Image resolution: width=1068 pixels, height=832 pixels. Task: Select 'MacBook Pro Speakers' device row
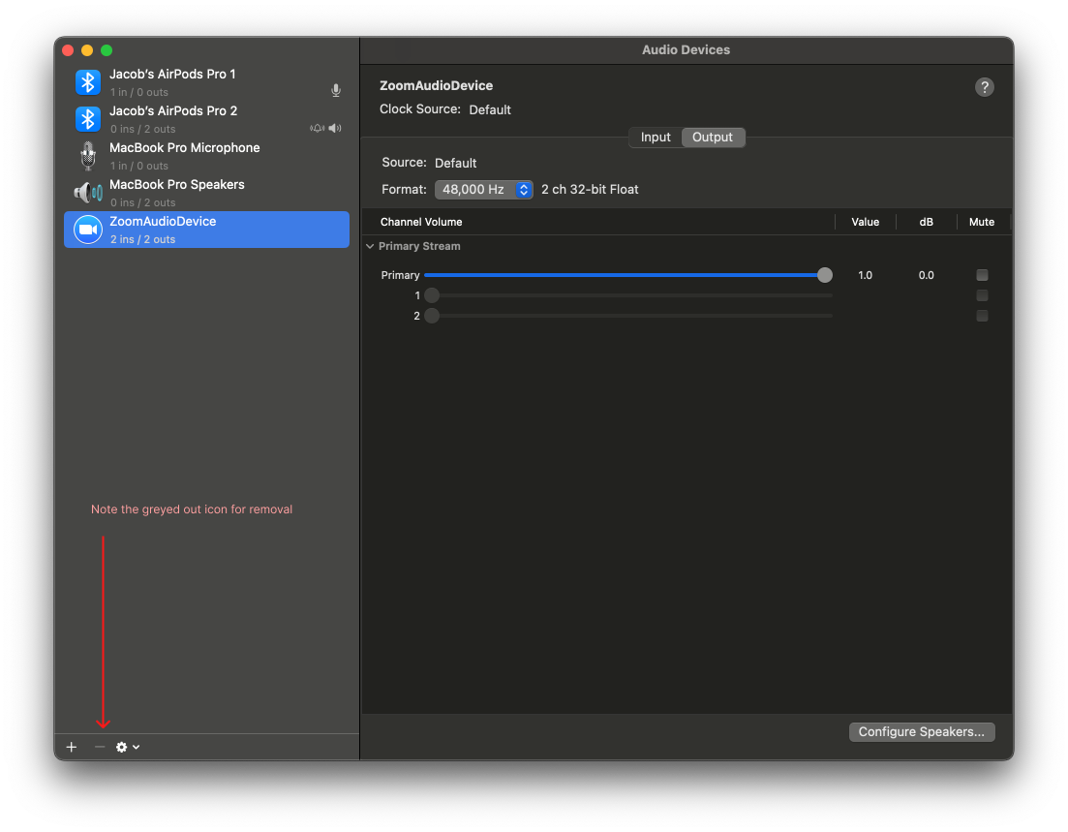tap(206, 193)
